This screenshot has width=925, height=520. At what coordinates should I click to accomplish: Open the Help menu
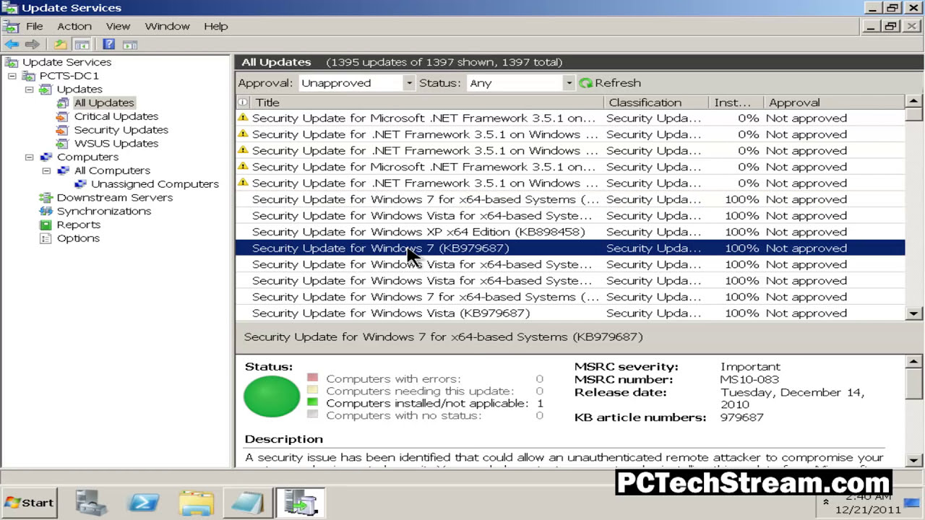point(215,26)
